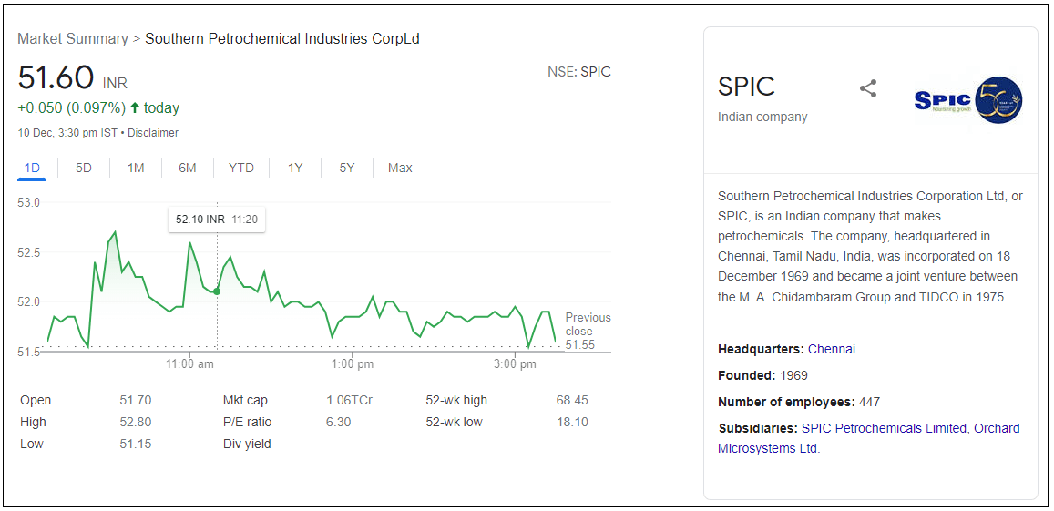The image size is (1054, 511).
Task: Click the Mkt cap value 1.06TCr
Action: coord(349,400)
